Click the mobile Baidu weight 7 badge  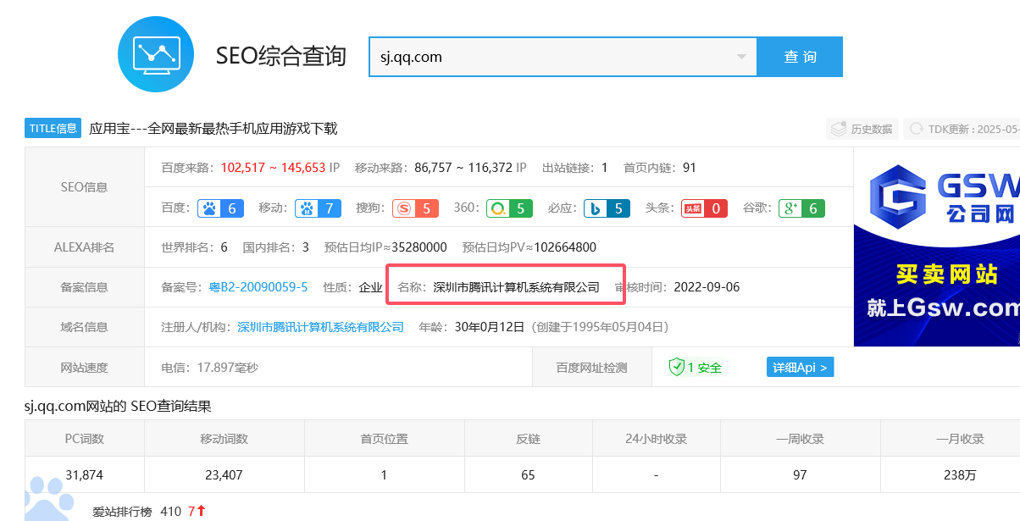319,208
